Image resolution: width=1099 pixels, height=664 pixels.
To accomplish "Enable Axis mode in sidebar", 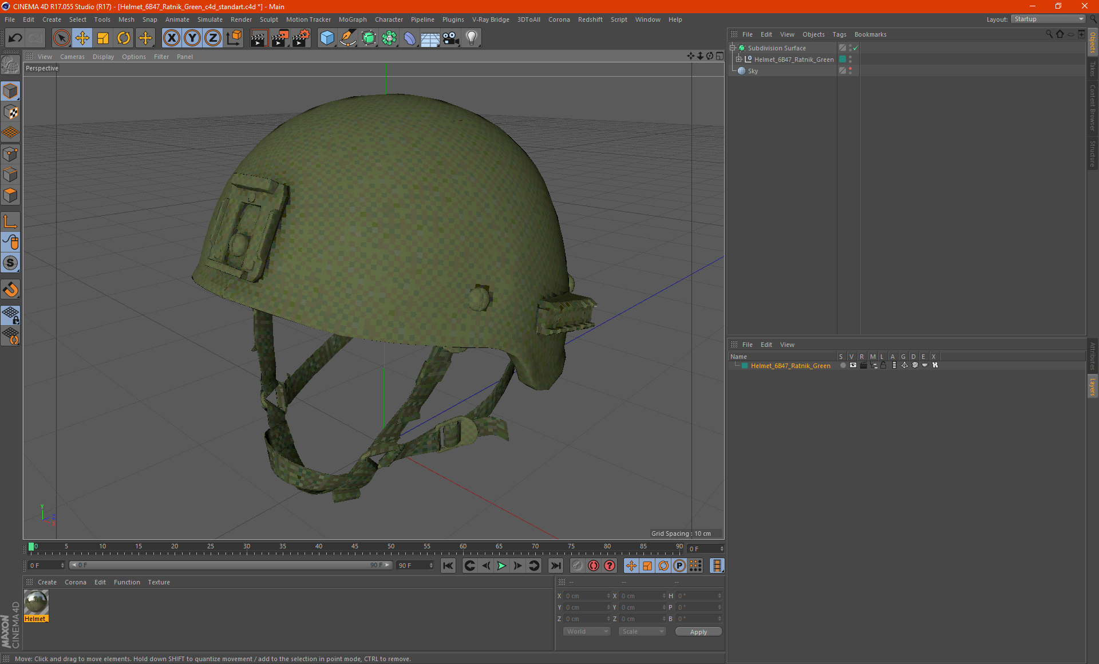I will [10, 222].
